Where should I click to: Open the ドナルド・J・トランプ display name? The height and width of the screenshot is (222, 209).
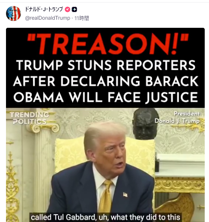pyautogui.click(x=44, y=9)
